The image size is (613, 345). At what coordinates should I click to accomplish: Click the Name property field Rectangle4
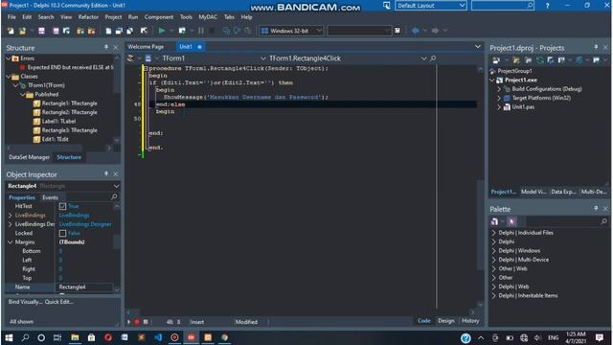pos(84,287)
